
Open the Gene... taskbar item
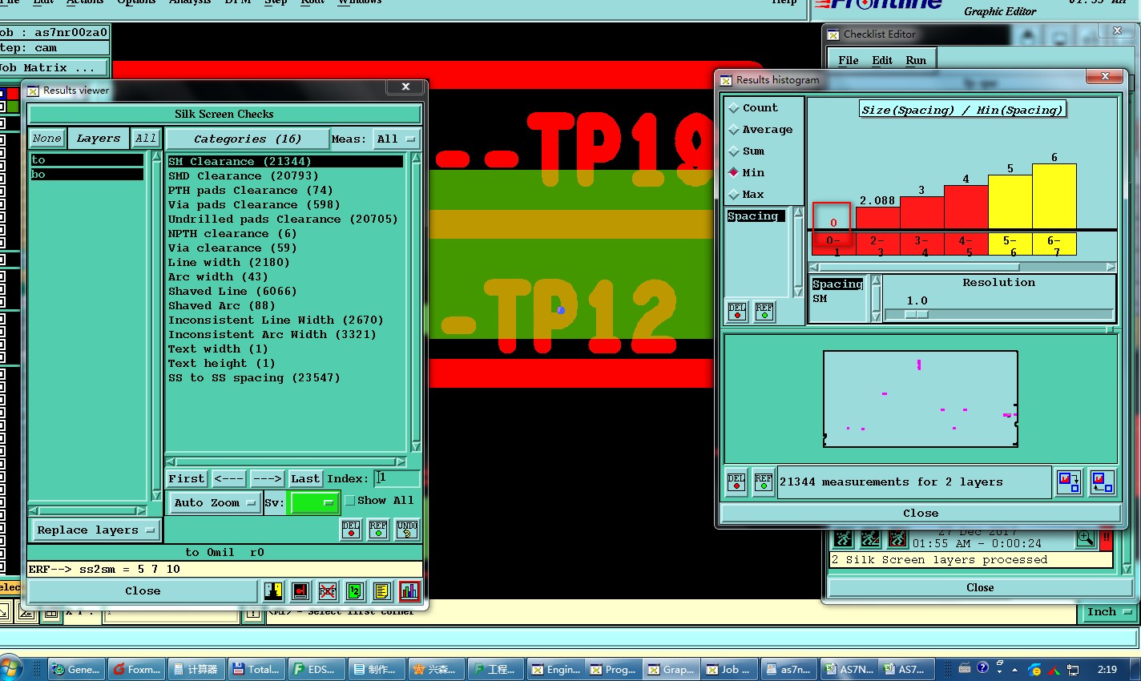[77, 669]
